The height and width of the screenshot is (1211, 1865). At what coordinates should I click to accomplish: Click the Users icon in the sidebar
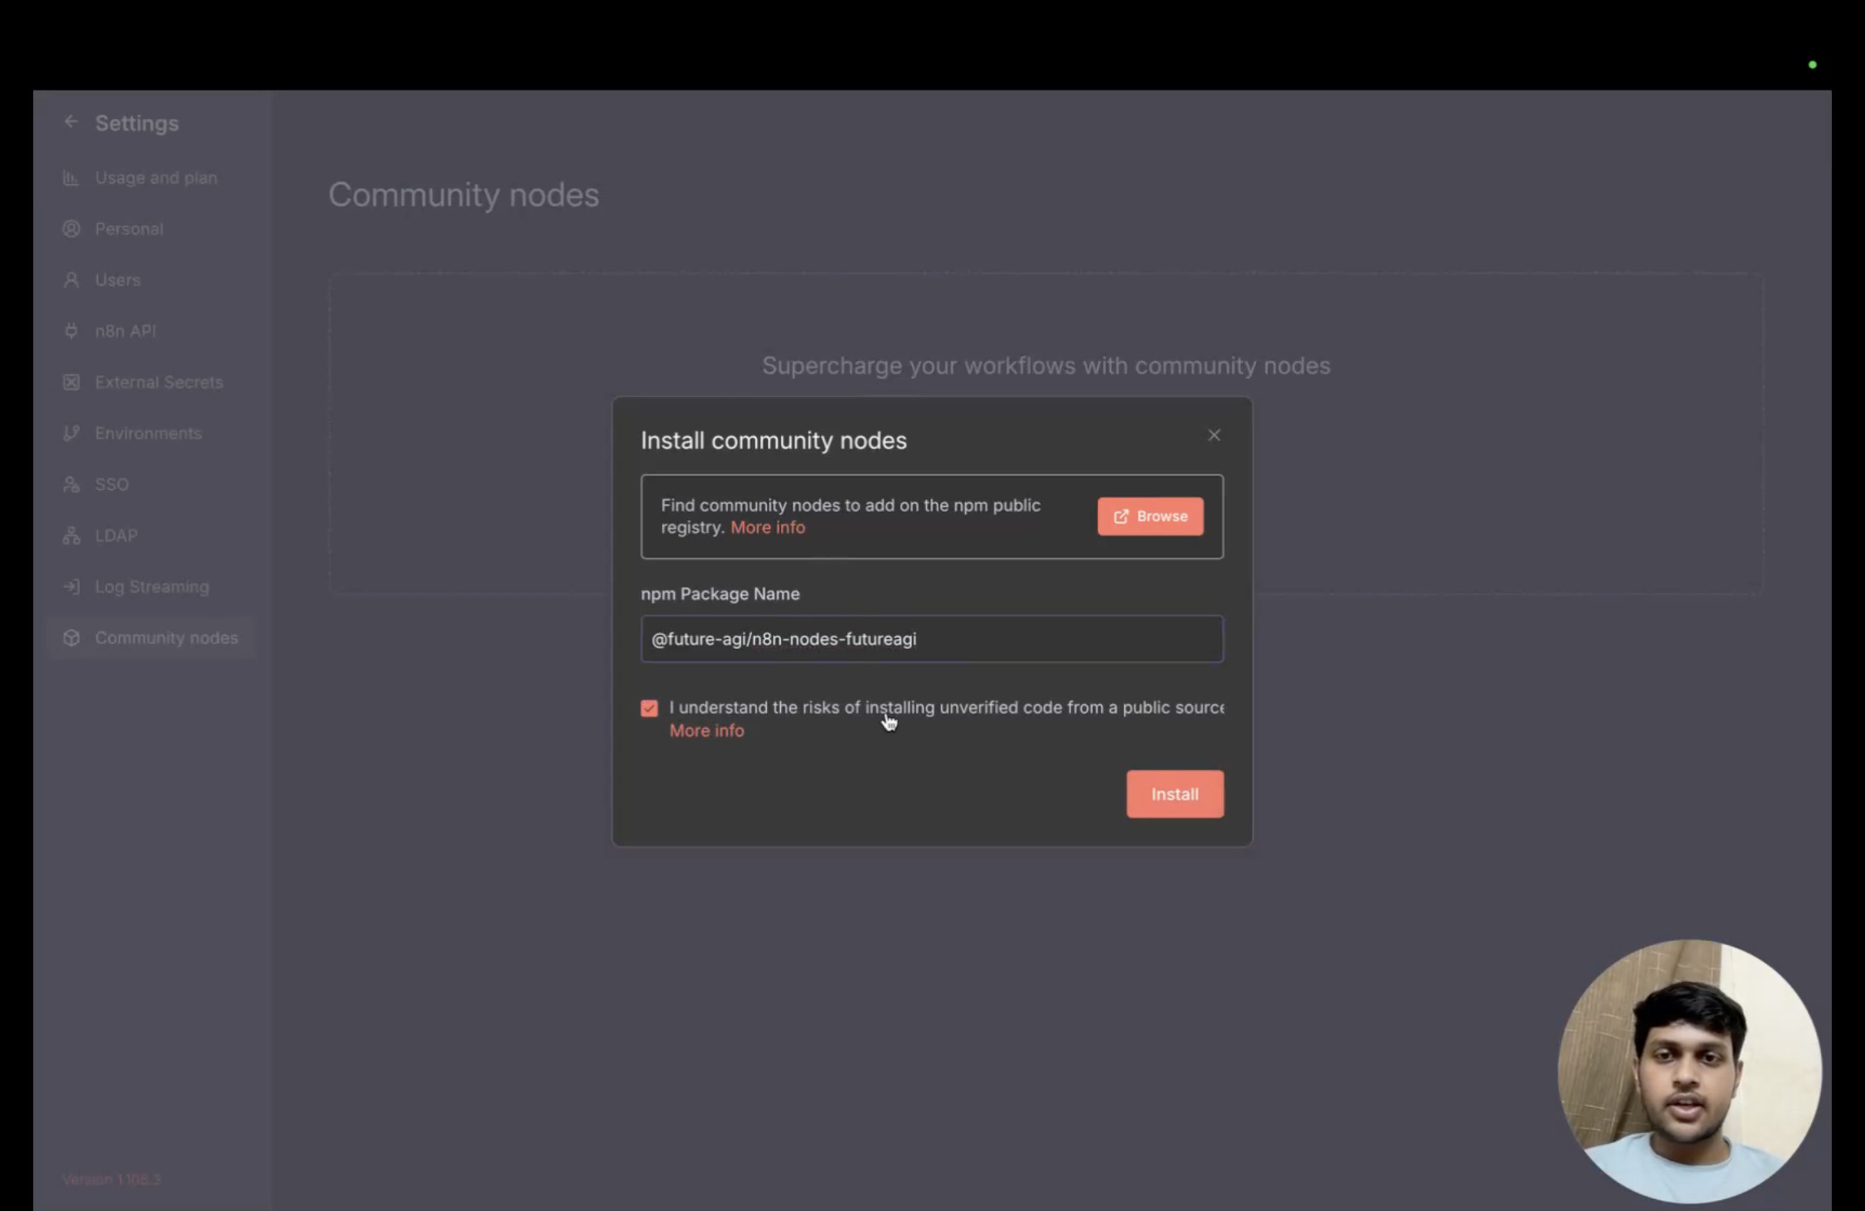click(72, 280)
